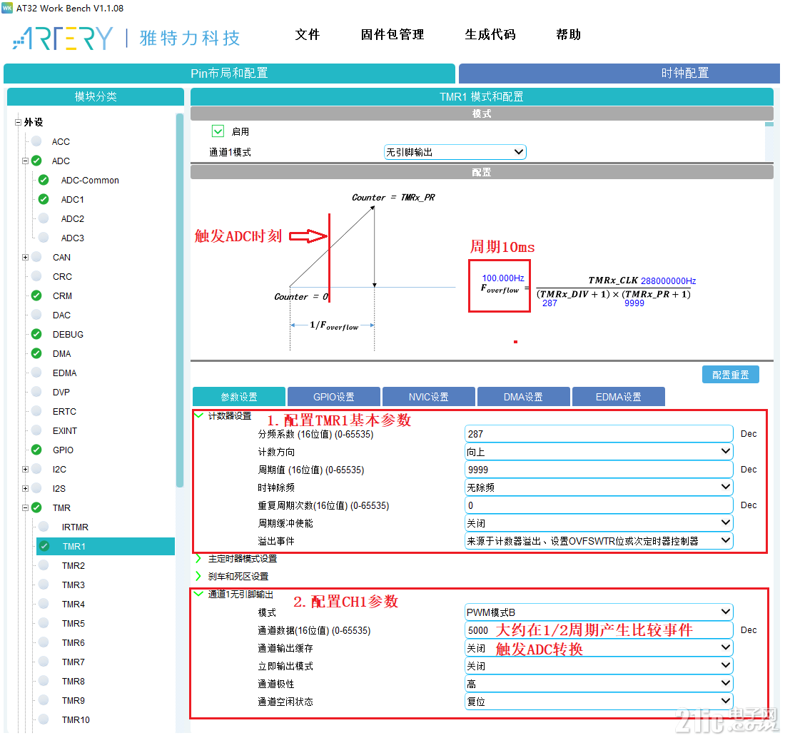Collapse the 外设 root node
Screen dimensions: 785x738
[x=18, y=122]
